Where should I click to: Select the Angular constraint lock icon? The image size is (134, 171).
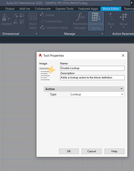pyautogui.click(x=16, y=21)
